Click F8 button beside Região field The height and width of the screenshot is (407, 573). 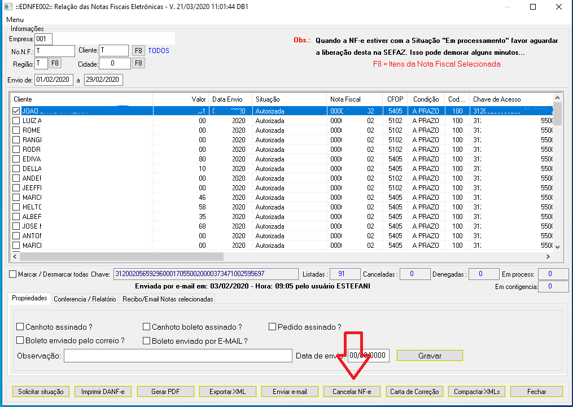55,63
